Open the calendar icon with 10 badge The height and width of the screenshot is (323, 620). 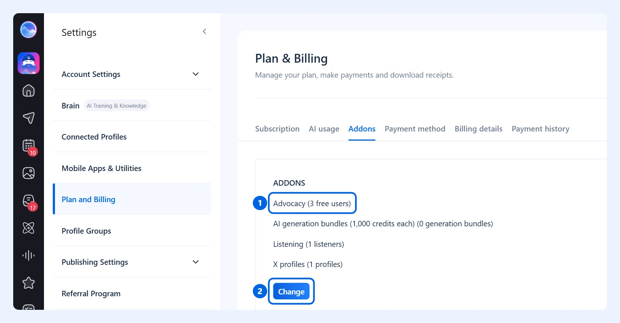point(29,146)
